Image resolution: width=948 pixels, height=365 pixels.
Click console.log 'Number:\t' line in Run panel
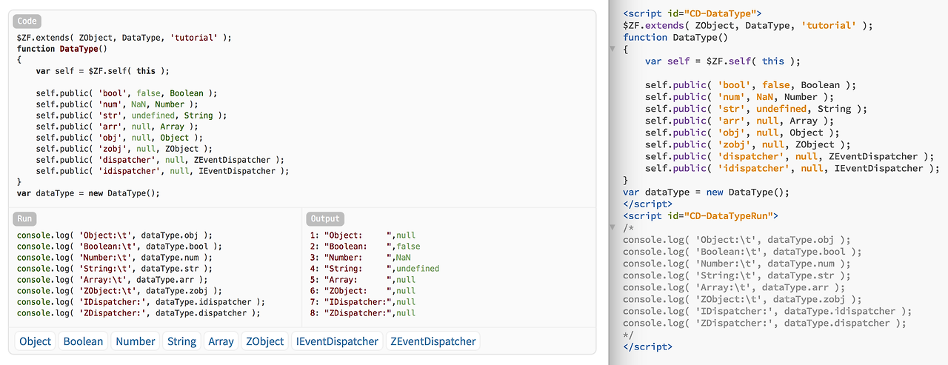tap(114, 258)
